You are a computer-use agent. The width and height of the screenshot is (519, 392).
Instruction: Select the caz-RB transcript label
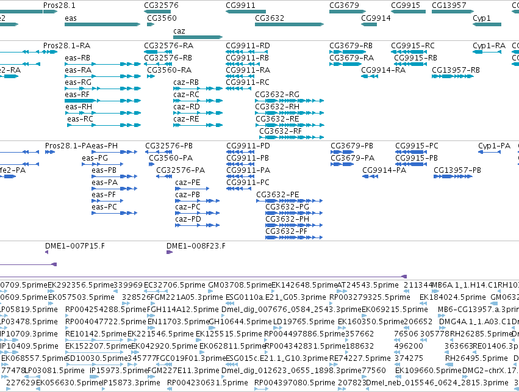click(186, 82)
